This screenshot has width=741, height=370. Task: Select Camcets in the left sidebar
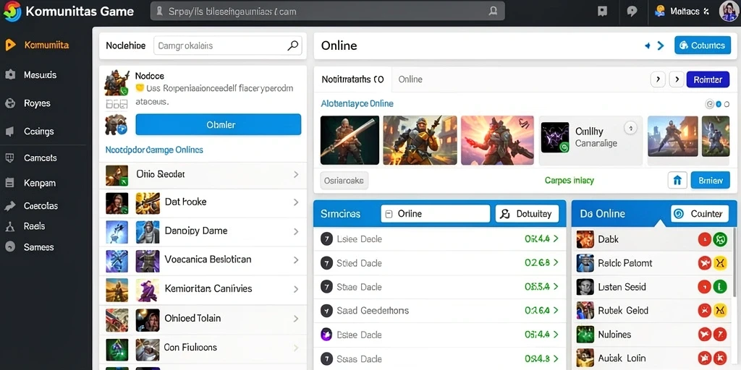41,158
